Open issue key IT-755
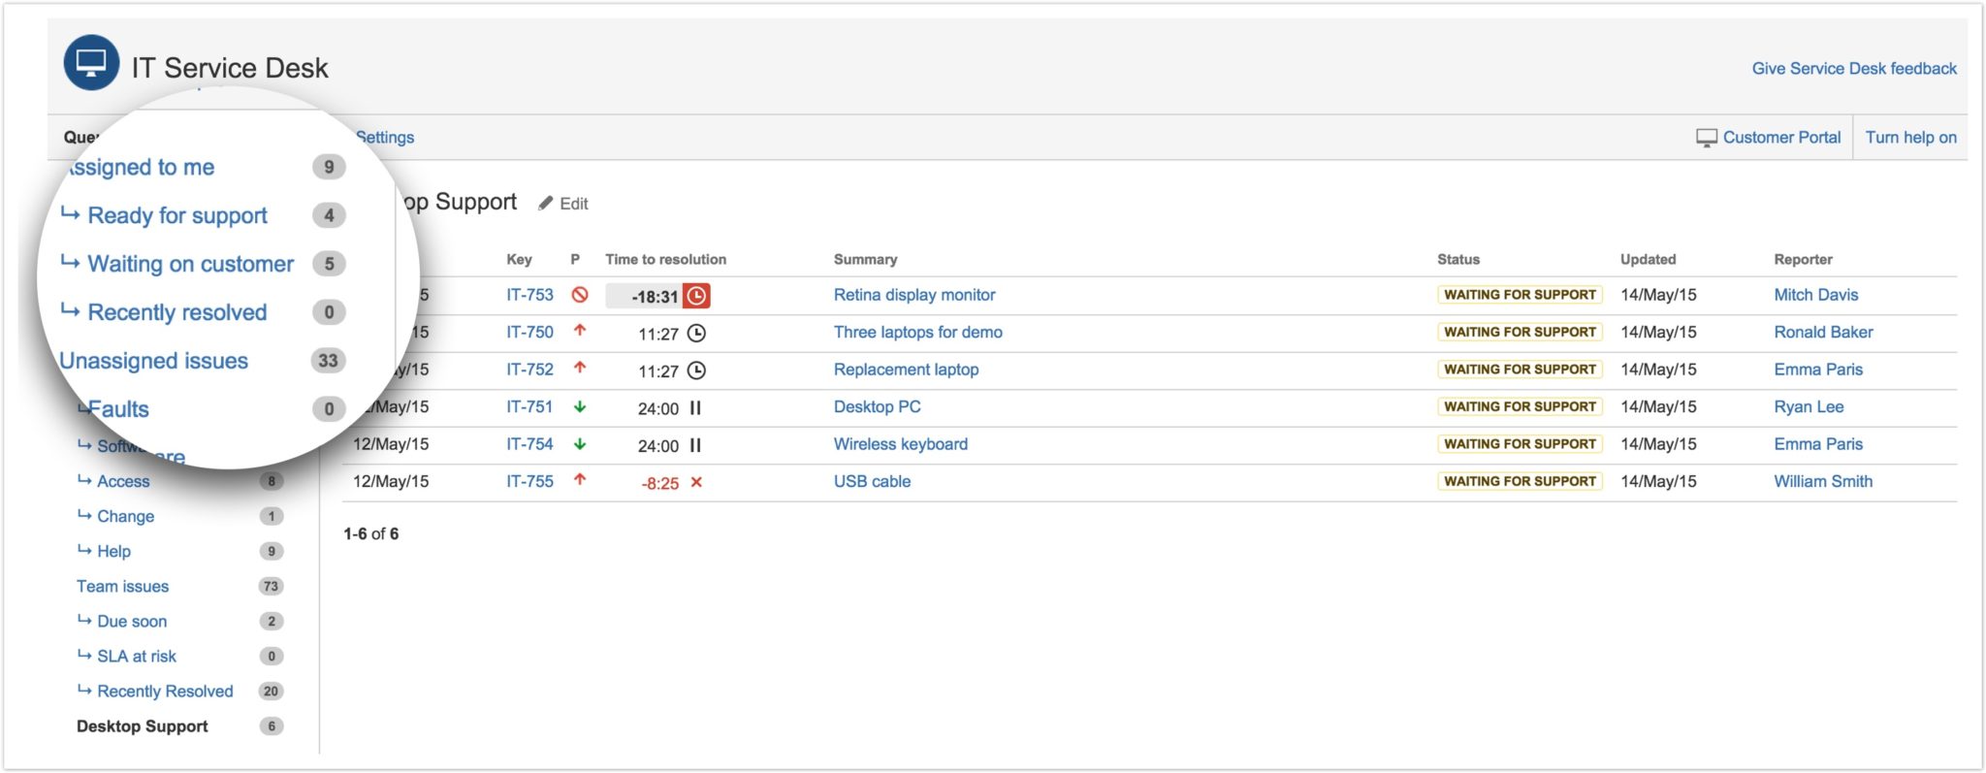 pyautogui.click(x=529, y=481)
